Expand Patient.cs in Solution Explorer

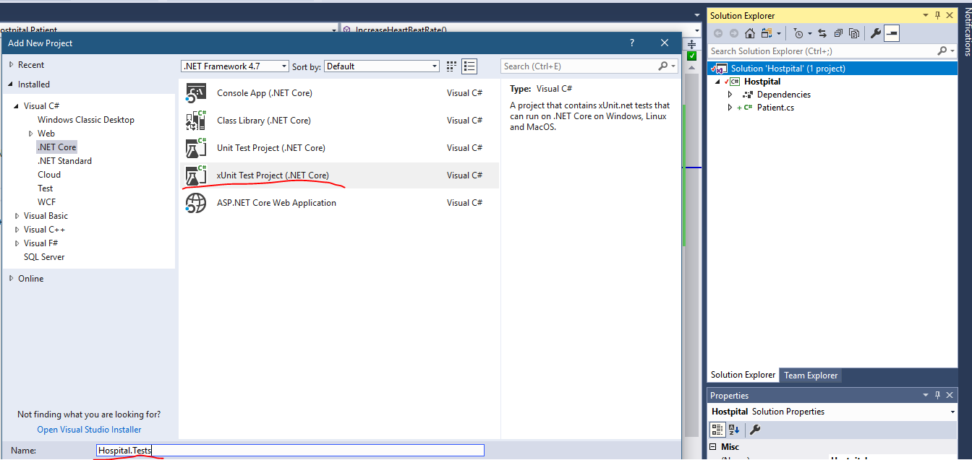(x=730, y=108)
